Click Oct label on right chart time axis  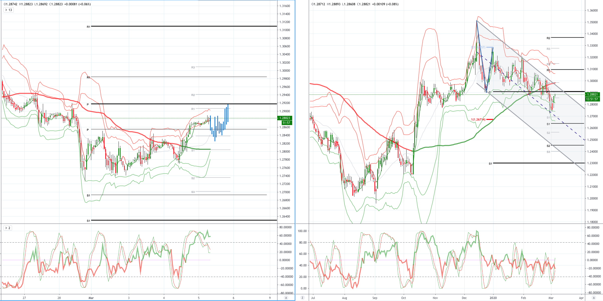404,298
